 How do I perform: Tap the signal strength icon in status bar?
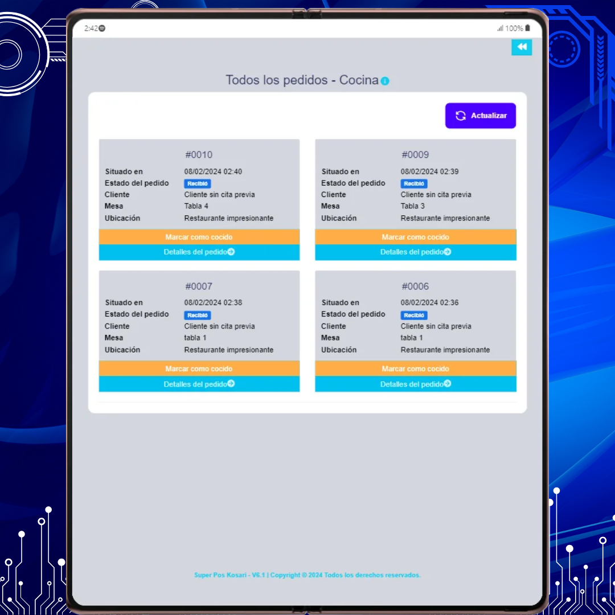tap(500, 28)
